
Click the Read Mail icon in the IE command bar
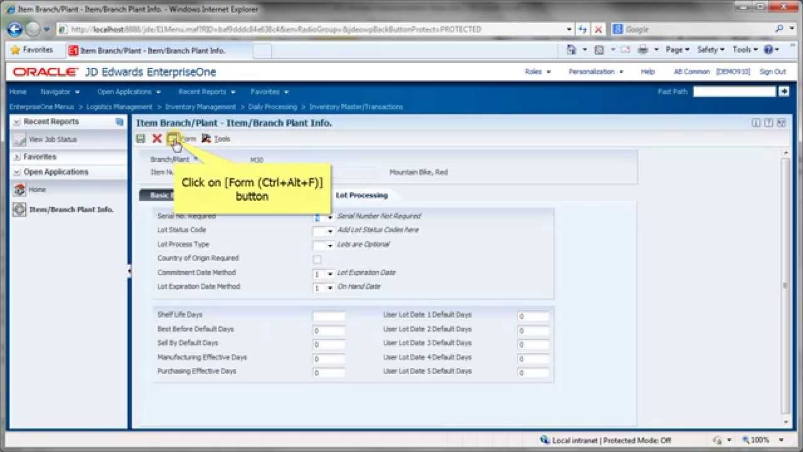625,50
